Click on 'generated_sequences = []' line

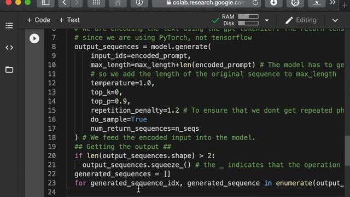coord(122,174)
